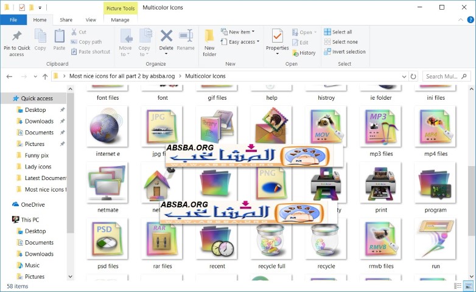Screen dimensions: 476x292
Task: Select the rar files thumbnail
Action: pyautogui.click(x=163, y=239)
